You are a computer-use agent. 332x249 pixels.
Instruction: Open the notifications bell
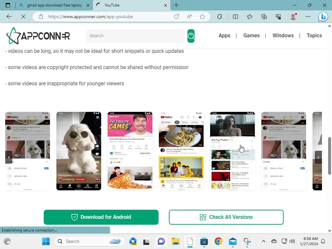coord(323,241)
